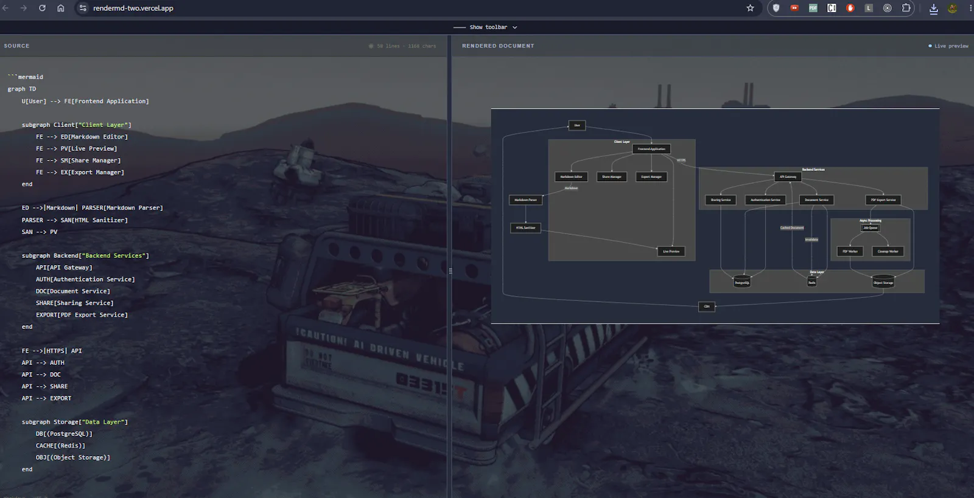This screenshot has width=974, height=498.
Task: Open the PDF extension
Action: 813,8
